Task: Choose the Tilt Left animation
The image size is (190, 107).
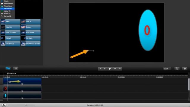Action: [10, 38]
